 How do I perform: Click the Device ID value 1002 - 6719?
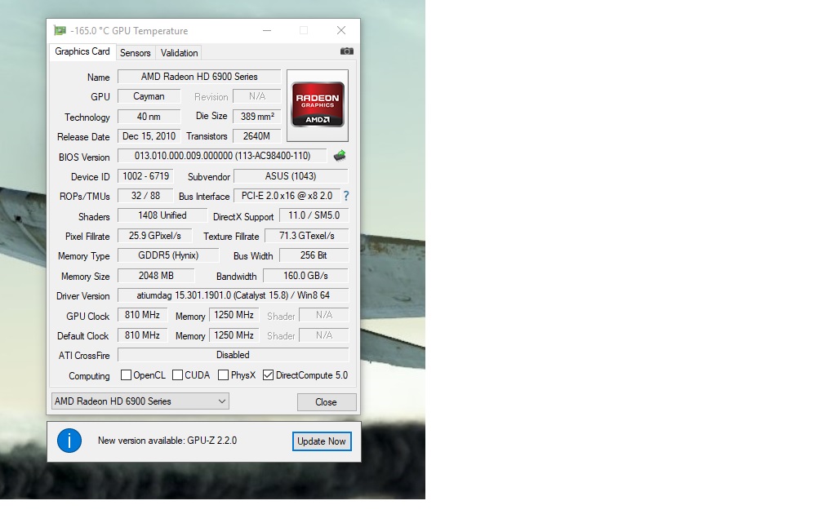click(x=145, y=176)
